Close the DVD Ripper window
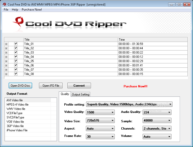This screenshot has width=193, height=147. coord(187,4)
